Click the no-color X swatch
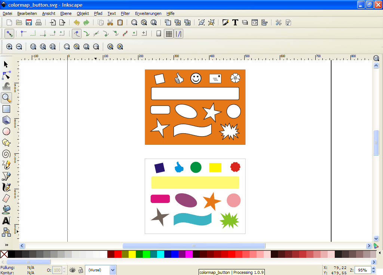 tap(4, 254)
